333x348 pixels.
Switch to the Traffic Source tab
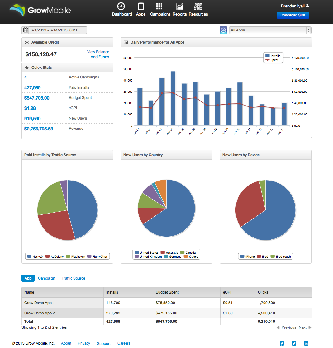(73, 278)
